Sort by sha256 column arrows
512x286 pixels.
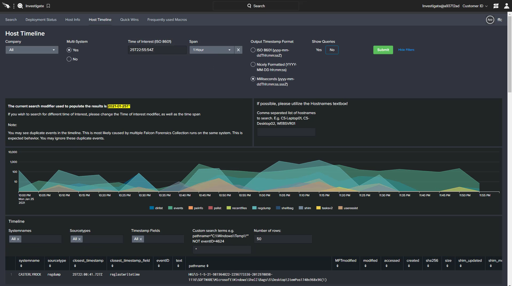tap(428, 266)
